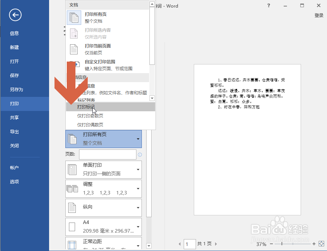The width and height of the screenshot is (327, 251).
Task: Select the 单面打印 (single-sided printing) icon
Action: coord(73,169)
